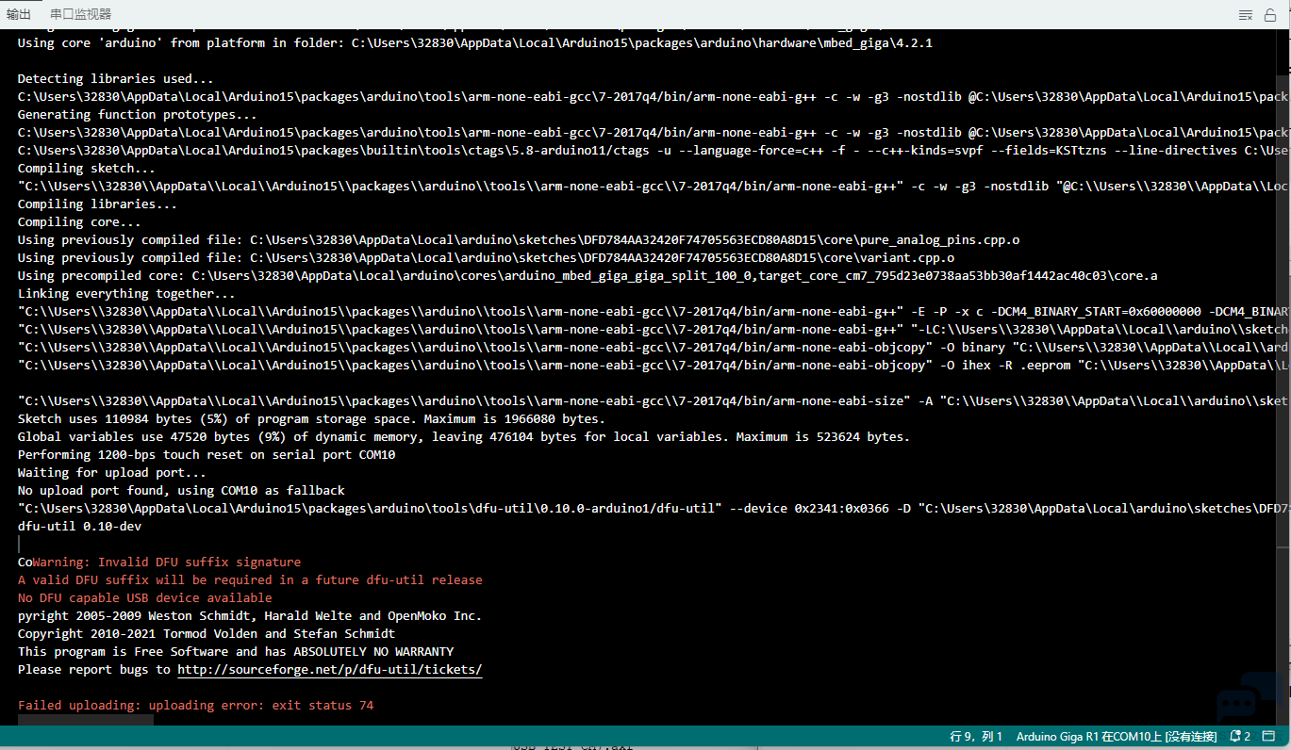Image resolution: width=1291 pixels, height=750 pixels.
Task: Click the 'No DFU capable USB device' line
Action: click(x=144, y=598)
